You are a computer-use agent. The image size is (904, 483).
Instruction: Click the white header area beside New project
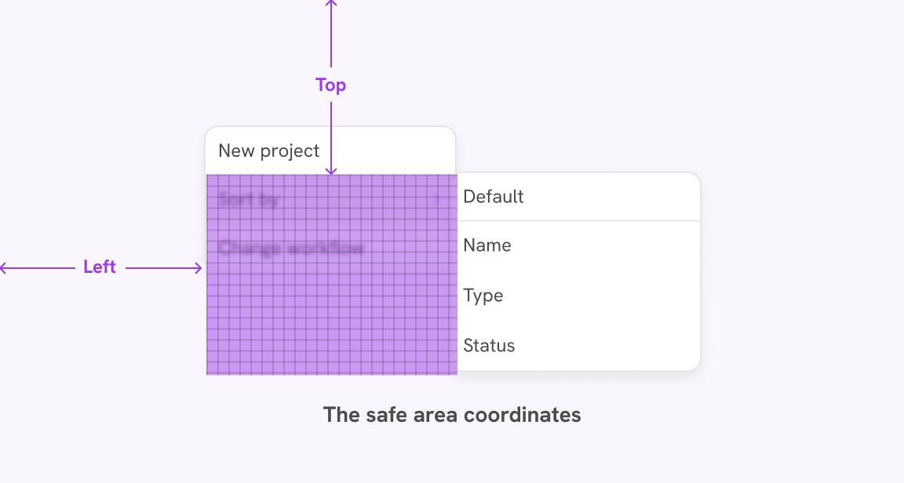pyautogui.click(x=392, y=149)
